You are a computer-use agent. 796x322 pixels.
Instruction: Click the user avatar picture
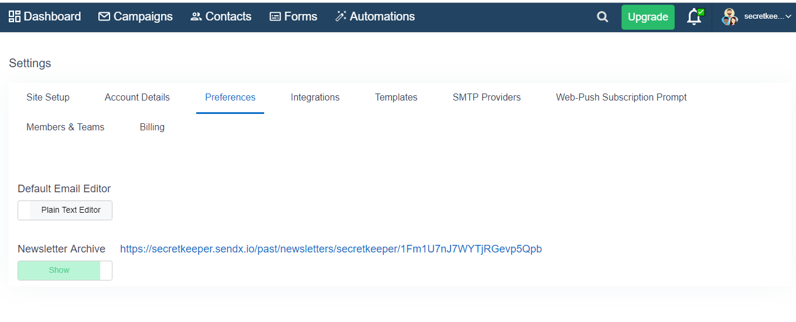tap(730, 16)
